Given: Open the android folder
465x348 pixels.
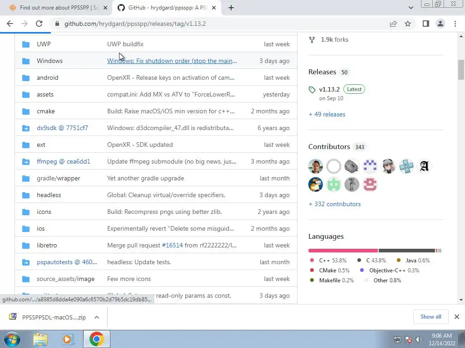Looking at the screenshot, I should 47,77.
